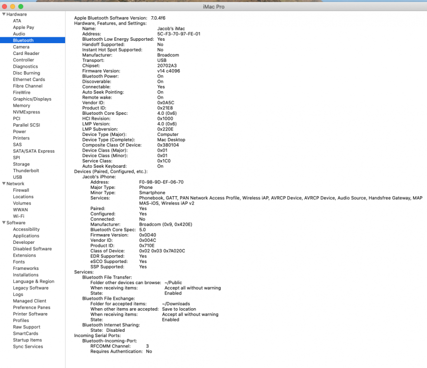Click the chipset value 20702A3

(167, 66)
